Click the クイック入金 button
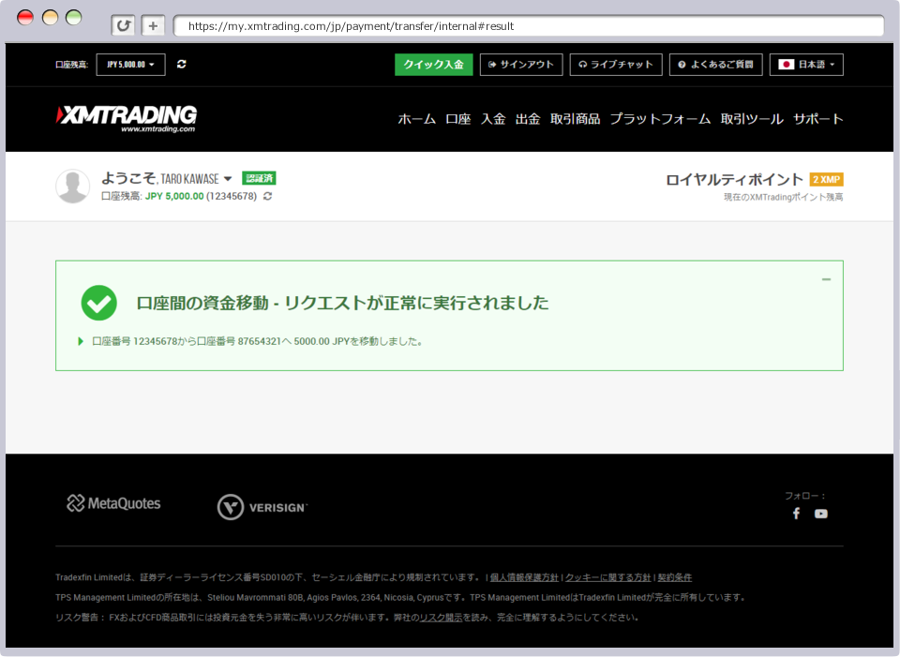Screen dimensions: 900x657 (433, 65)
